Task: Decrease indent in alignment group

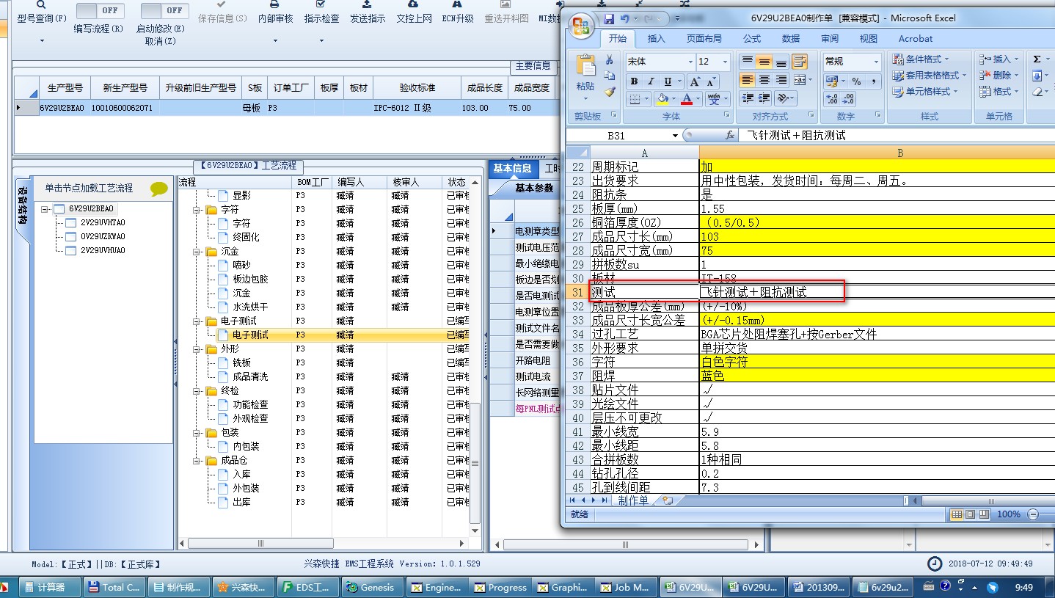Action: coord(748,98)
